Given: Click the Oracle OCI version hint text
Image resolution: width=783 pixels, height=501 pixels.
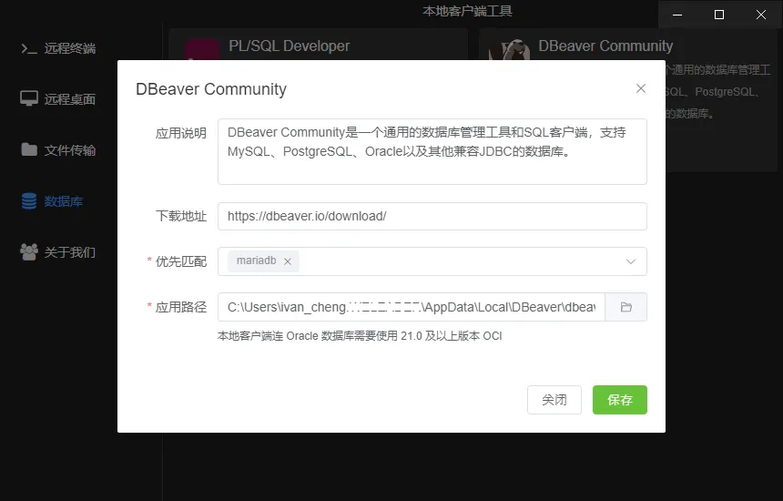Looking at the screenshot, I should (360, 335).
